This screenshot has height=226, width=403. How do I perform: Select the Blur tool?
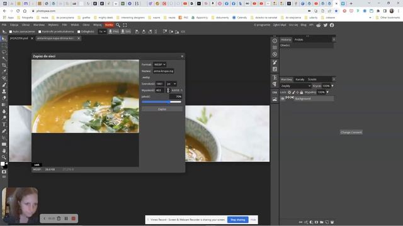(4, 111)
